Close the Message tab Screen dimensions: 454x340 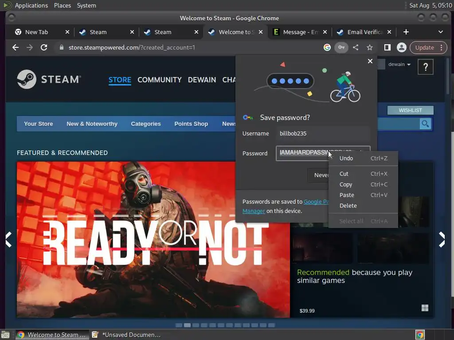(325, 32)
